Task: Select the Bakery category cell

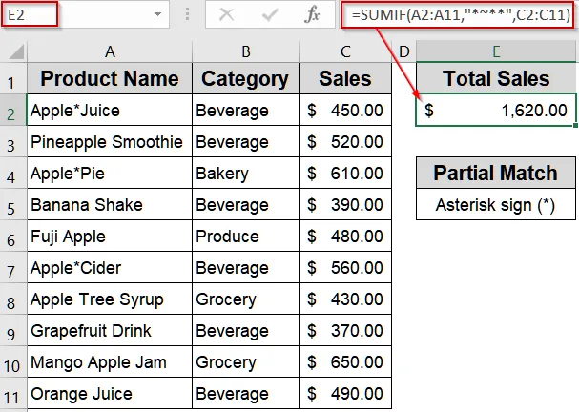Action: coord(245,173)
